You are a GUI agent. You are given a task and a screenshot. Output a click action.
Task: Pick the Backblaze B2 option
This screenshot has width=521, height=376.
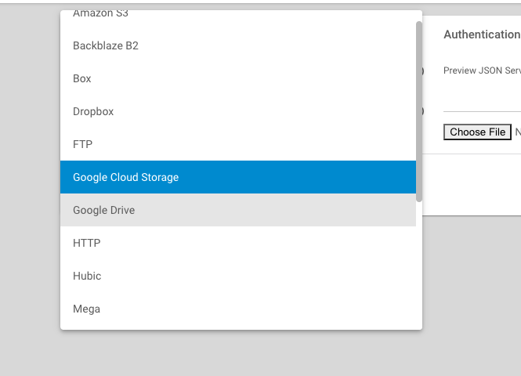tap(105, 46)
